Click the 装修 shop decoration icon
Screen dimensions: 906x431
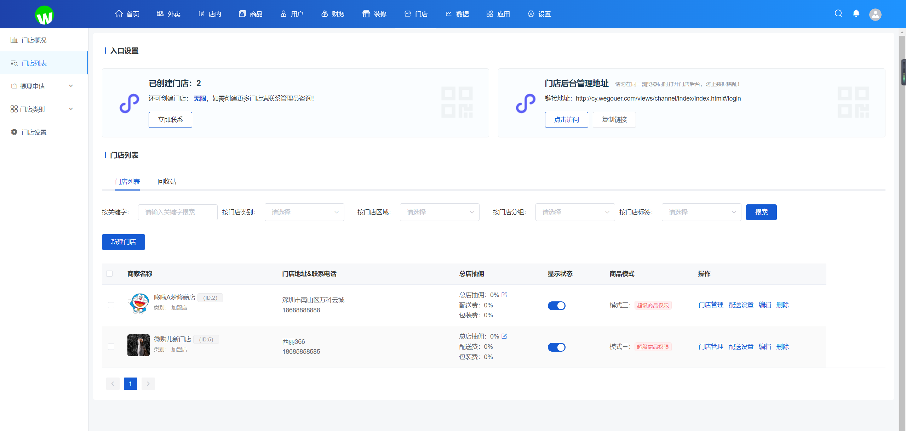click(x=366, y=14)
